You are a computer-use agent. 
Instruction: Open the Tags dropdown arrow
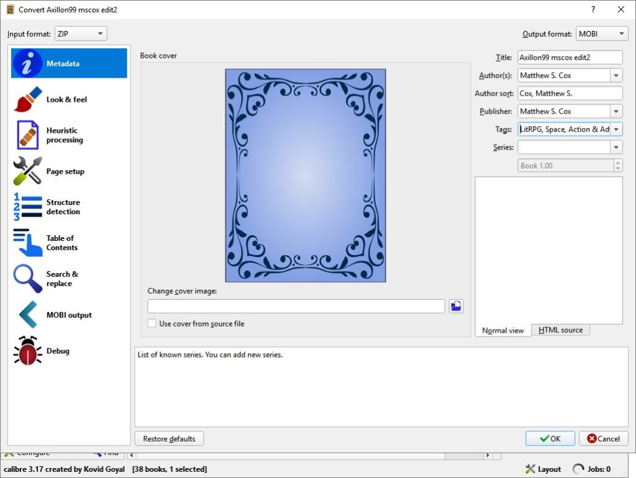point(616,130)
